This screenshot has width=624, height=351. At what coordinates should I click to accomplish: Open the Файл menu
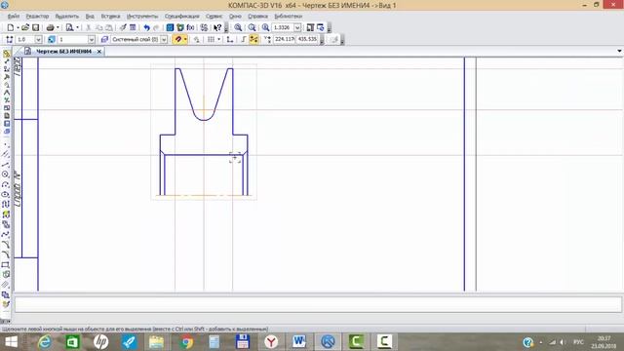14,17
